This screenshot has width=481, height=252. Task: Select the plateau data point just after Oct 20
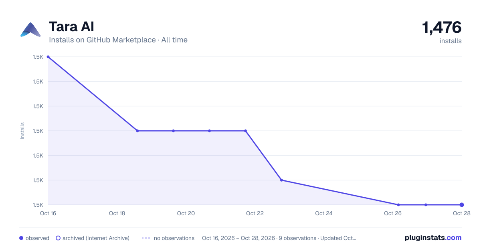pyautogui.click(x=209, y=131)
